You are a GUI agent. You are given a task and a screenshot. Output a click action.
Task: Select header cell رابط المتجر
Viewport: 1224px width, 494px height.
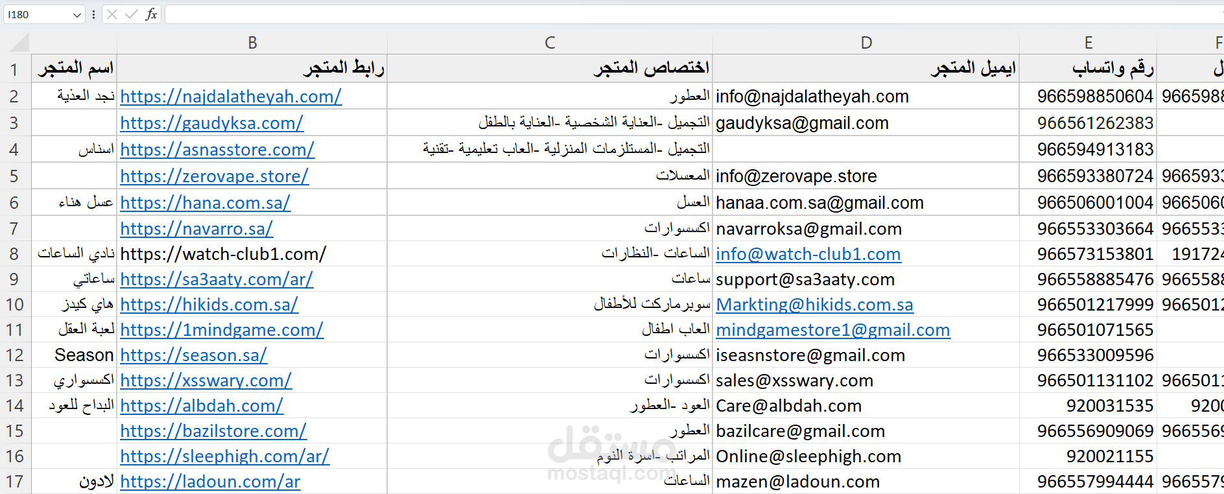point(252,68)
